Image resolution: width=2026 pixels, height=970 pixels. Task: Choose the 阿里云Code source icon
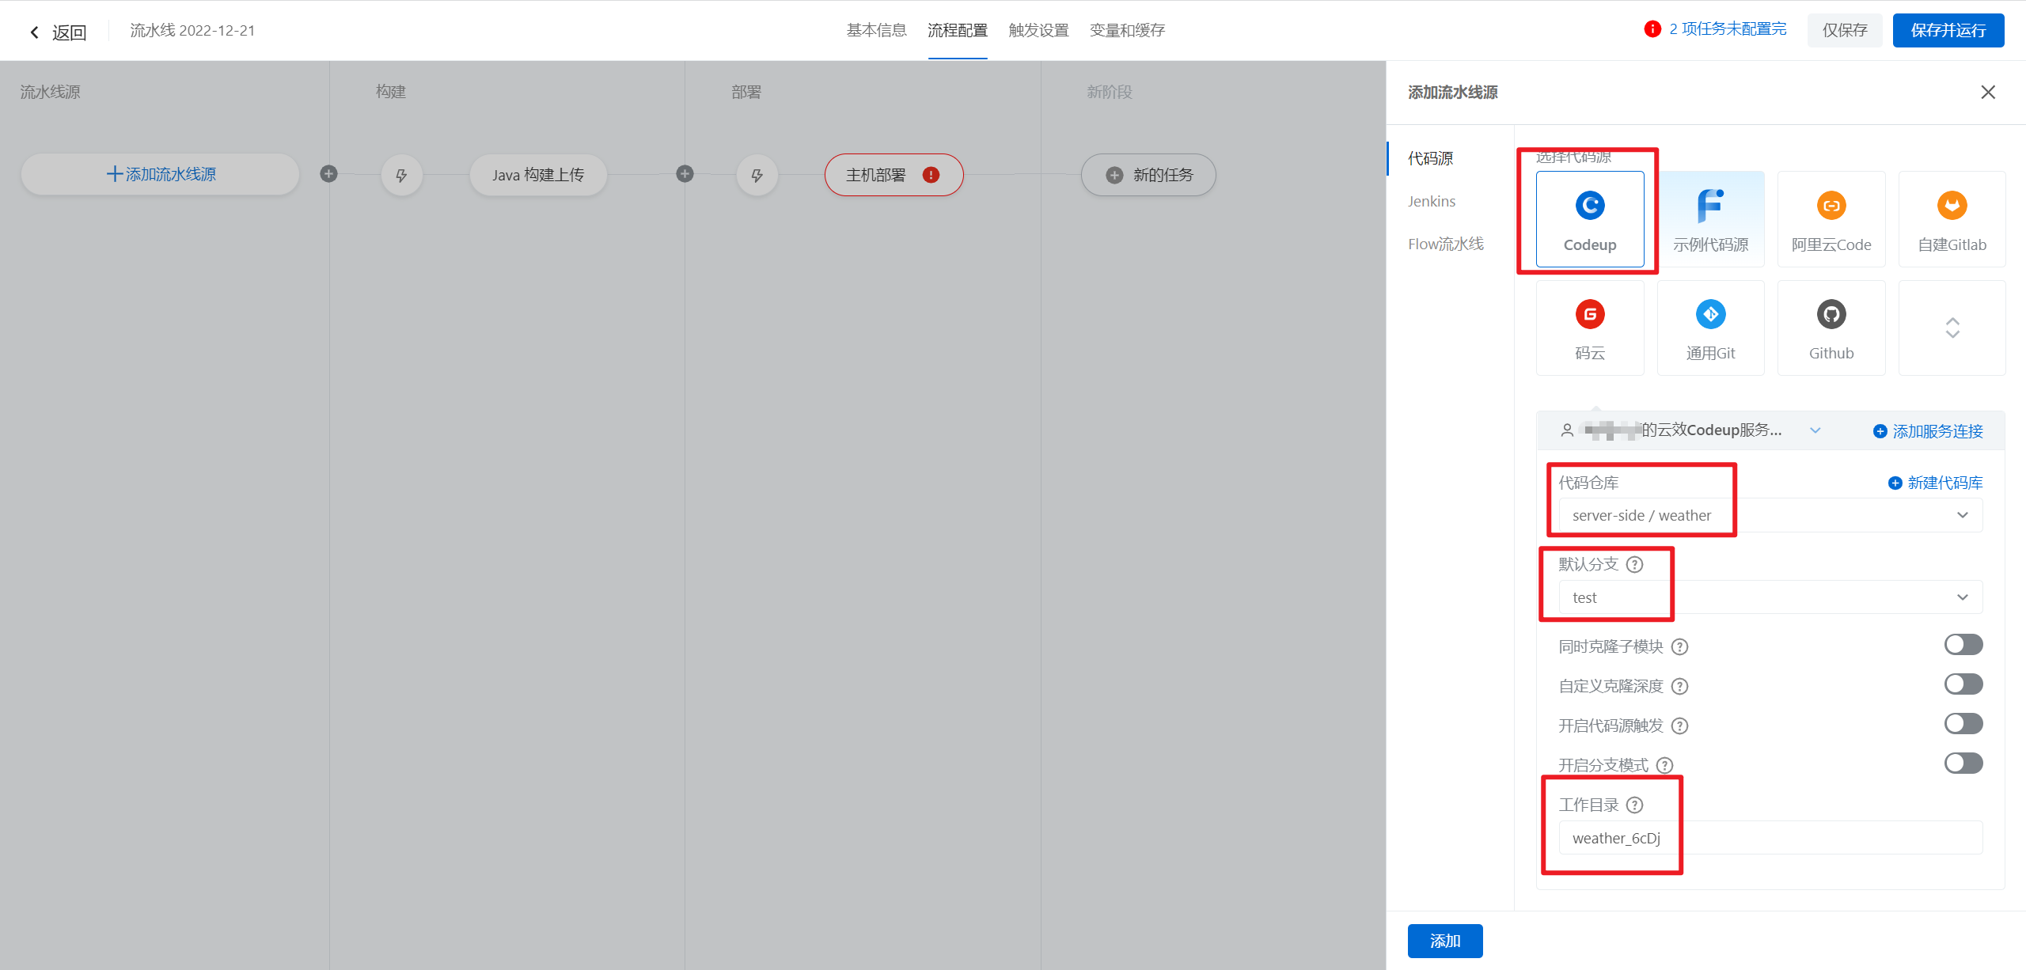pyautogui.click(x=1831, y=207)
